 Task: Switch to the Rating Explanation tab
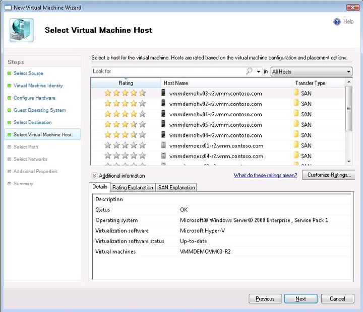tap(133, 187)
